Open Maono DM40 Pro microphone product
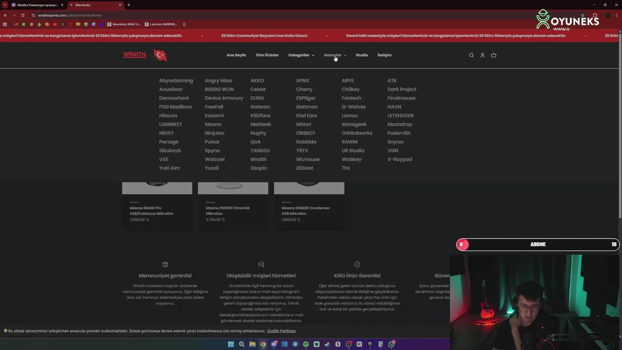This screenshot has height=350, width=622. 151,210
